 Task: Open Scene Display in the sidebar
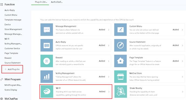click(x=11, y=90)
